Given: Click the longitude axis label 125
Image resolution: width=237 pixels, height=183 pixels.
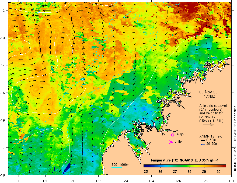Looking at the screenshot, I should pos(178,181).
